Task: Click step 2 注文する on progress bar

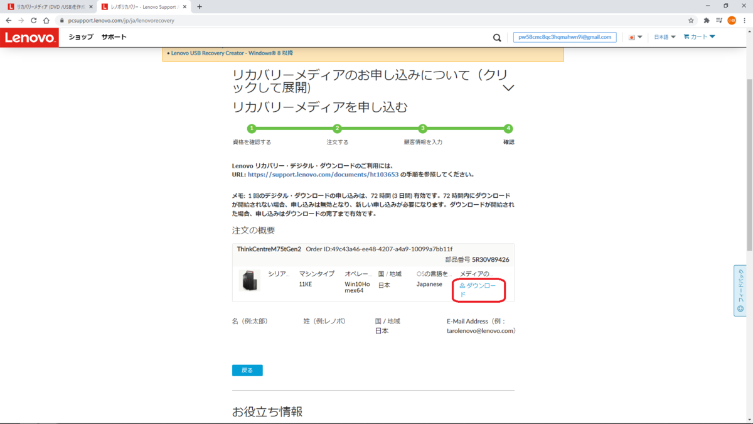Action: click(x=337, y=129)
